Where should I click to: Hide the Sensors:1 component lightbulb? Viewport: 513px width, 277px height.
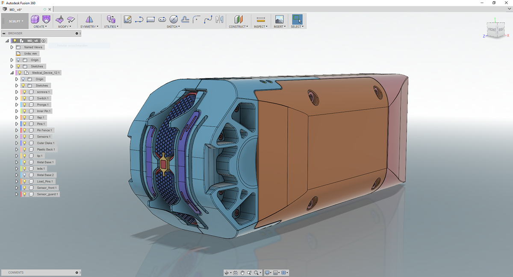coord(24,136)
